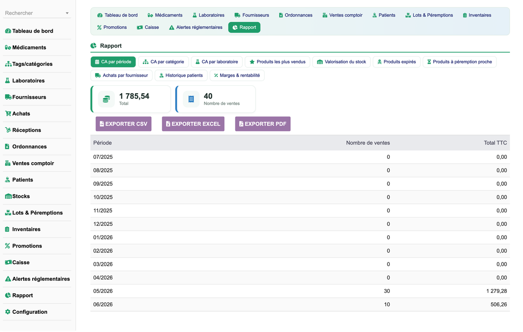Screen dimensions: 523x332
Task: Open Promotions in top navigation
Action: pos(112,27)
